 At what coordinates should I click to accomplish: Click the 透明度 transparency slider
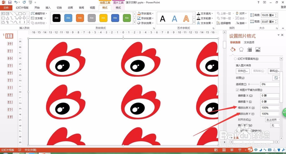pos(254,84)
